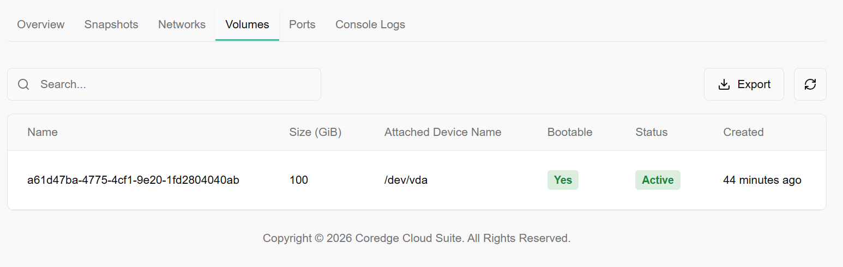
Task: Open volume a61d47ba-4775-4cf1-9e20-1fd2804040ab
Action: coord(133,180)
